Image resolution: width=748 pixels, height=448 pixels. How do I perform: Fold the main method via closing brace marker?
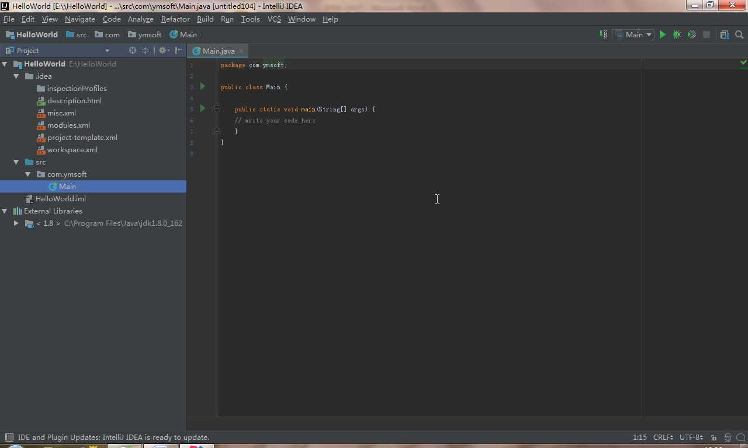click(217, 131)
